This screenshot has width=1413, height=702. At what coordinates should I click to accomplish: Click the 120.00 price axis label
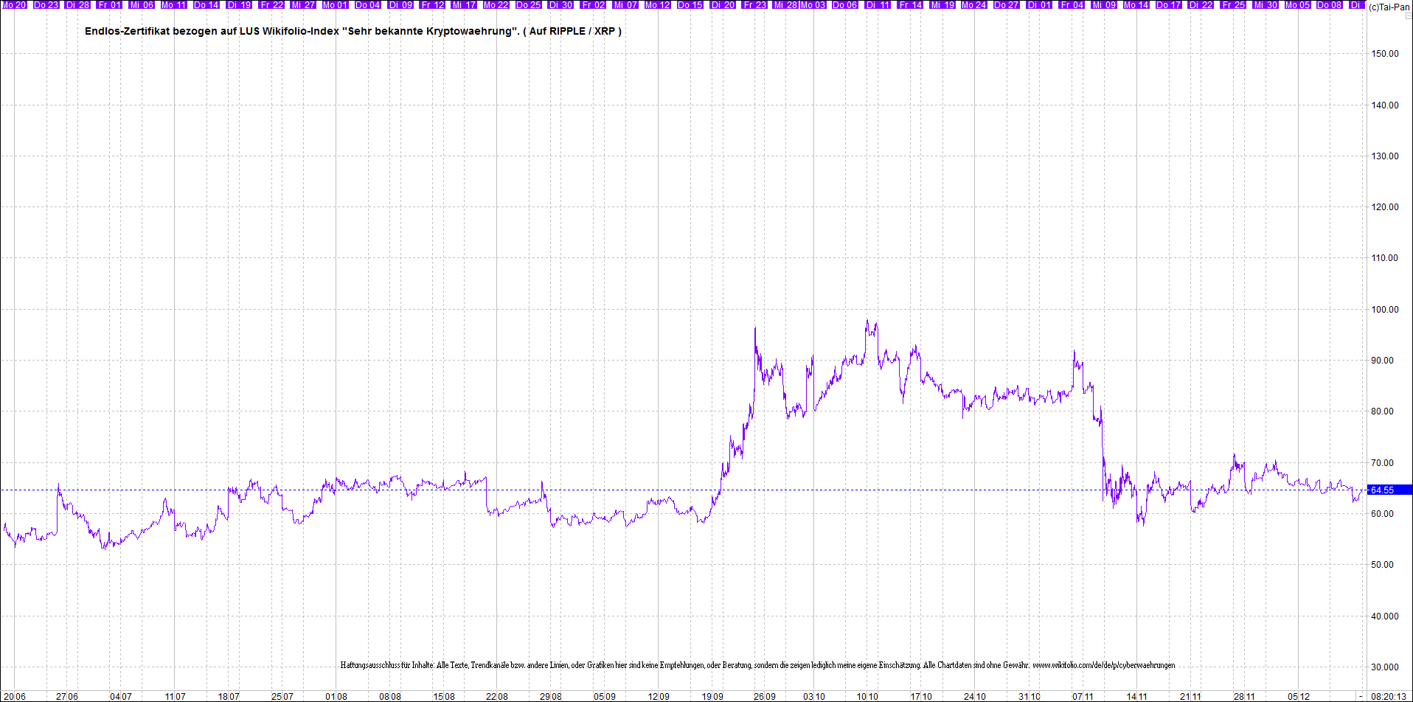click(x=1384, y=207)
